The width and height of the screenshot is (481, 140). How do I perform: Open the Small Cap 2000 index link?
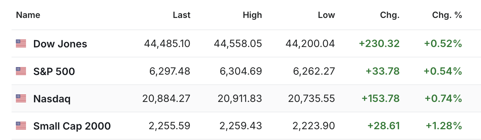(x=72, y=126)
